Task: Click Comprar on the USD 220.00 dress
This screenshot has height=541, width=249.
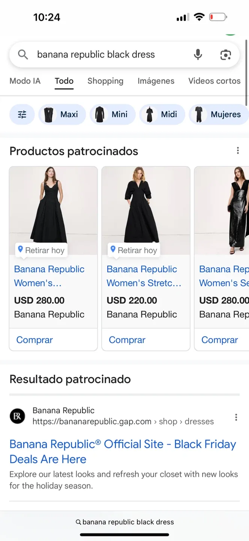Action: 127,339
